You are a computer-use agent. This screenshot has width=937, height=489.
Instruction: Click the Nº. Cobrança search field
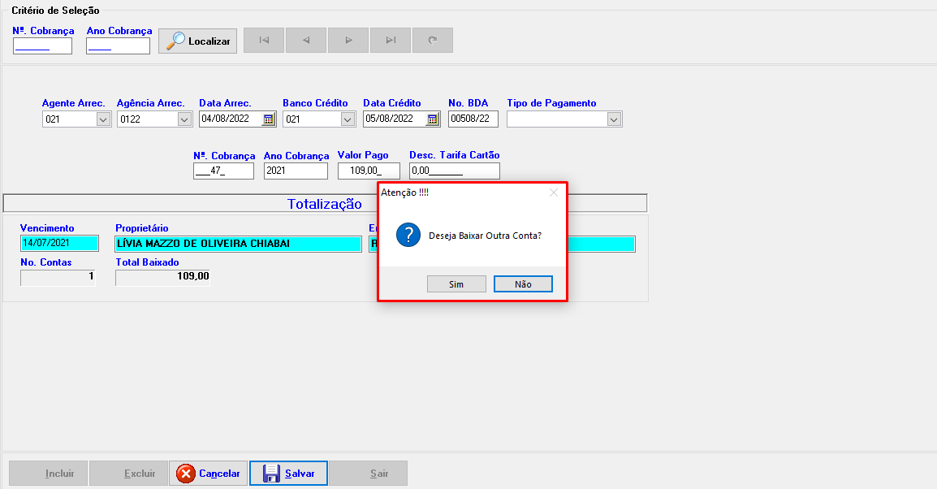pyautogui.click(x=42, y=46)
